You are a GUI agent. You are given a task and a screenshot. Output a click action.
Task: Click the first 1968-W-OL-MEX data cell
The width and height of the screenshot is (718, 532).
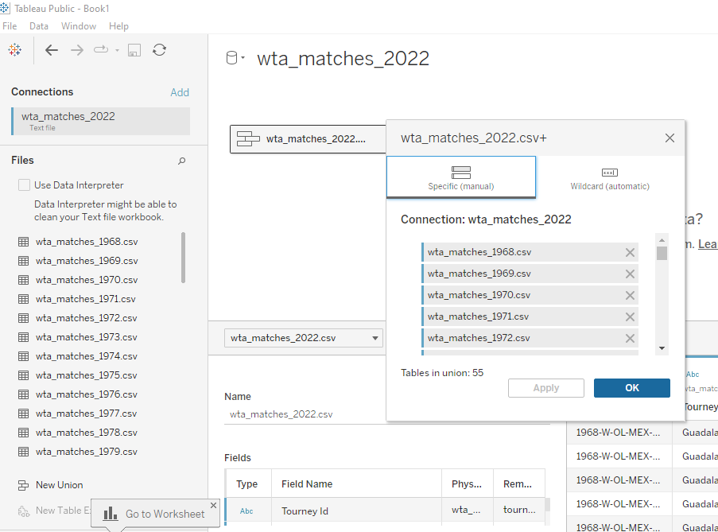coord(619,433)
